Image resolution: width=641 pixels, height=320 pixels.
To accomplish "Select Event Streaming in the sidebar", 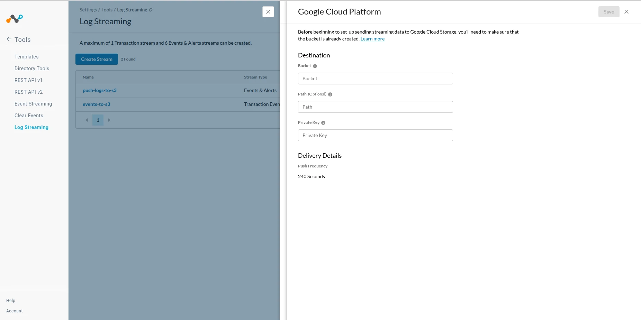I will coord(33,104).
